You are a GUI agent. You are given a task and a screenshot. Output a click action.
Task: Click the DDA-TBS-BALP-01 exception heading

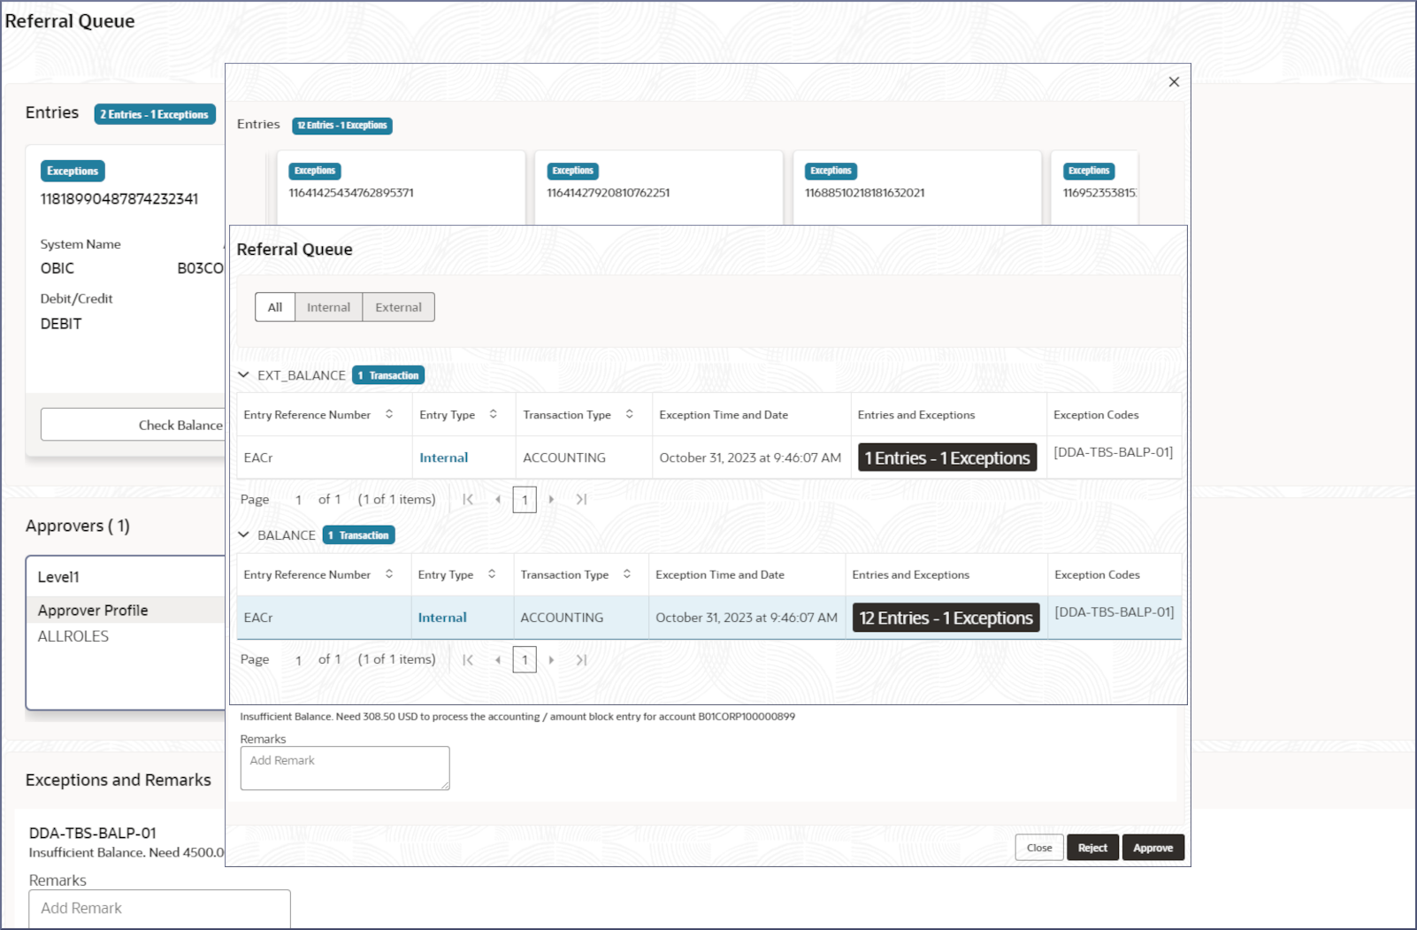[x=93, y=833]
